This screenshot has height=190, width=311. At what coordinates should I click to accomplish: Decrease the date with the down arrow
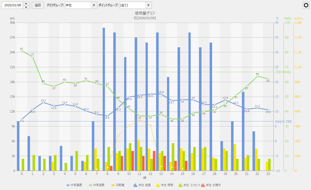pos(26,7)
